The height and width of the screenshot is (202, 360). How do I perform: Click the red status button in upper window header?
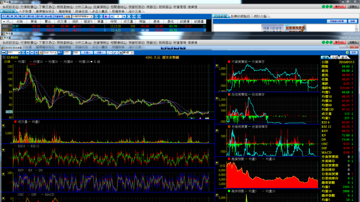(339, 6)
